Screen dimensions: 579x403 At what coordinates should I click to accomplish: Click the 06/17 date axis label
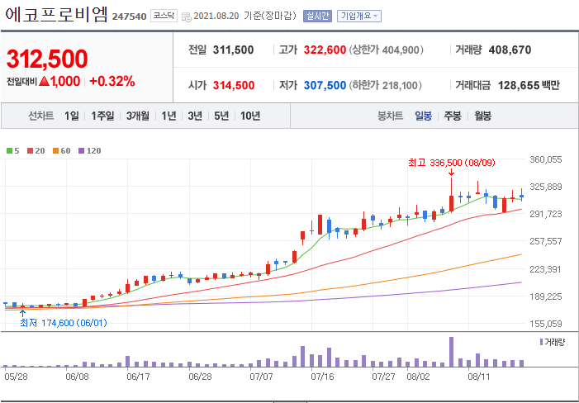137,377
